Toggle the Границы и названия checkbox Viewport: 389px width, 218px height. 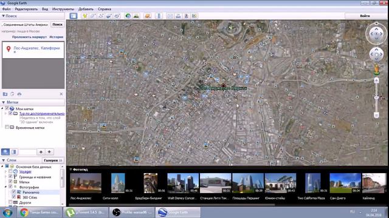point(10,176)
